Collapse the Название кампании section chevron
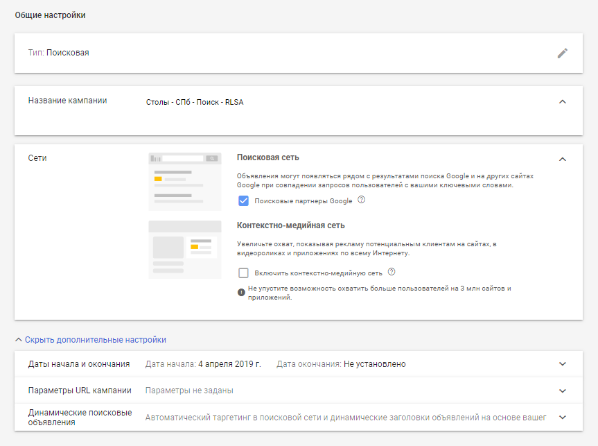 coord(562,102)
